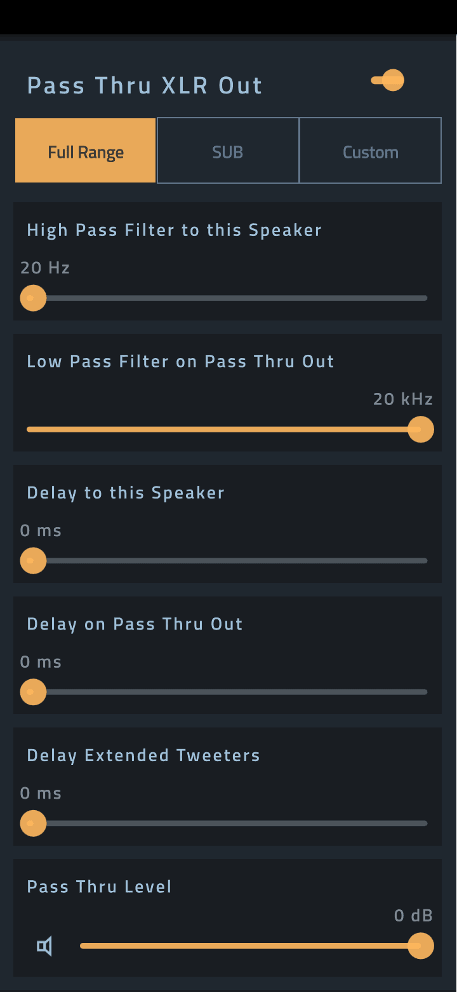Select the Full Range mode tab

[x=86, y=151]
